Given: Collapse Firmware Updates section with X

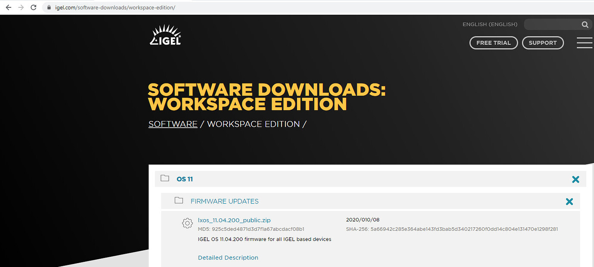Looking at the screenshot, I should (569, 202).
